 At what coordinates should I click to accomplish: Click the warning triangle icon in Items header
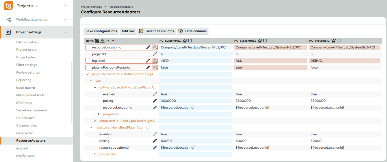pyautogui.click(x=102, y=41)
